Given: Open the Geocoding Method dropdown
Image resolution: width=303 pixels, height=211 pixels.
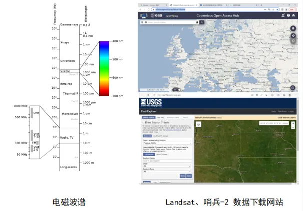Looking at the screenshot, I should [167, 143].
